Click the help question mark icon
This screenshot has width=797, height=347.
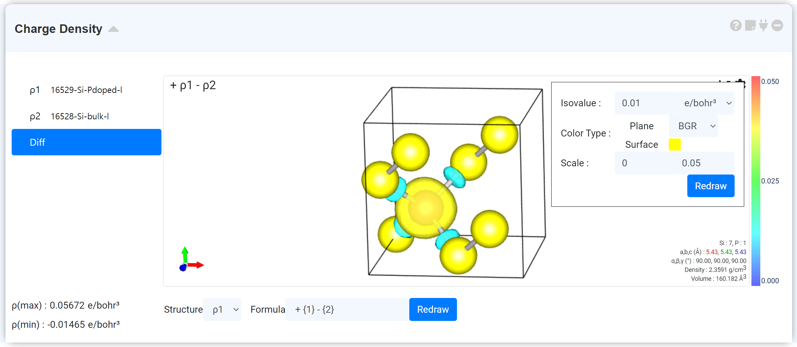pyautogui.click(x=736, y=25)
